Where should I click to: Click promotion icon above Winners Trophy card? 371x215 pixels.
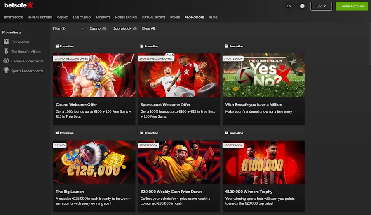click(226, 133)
